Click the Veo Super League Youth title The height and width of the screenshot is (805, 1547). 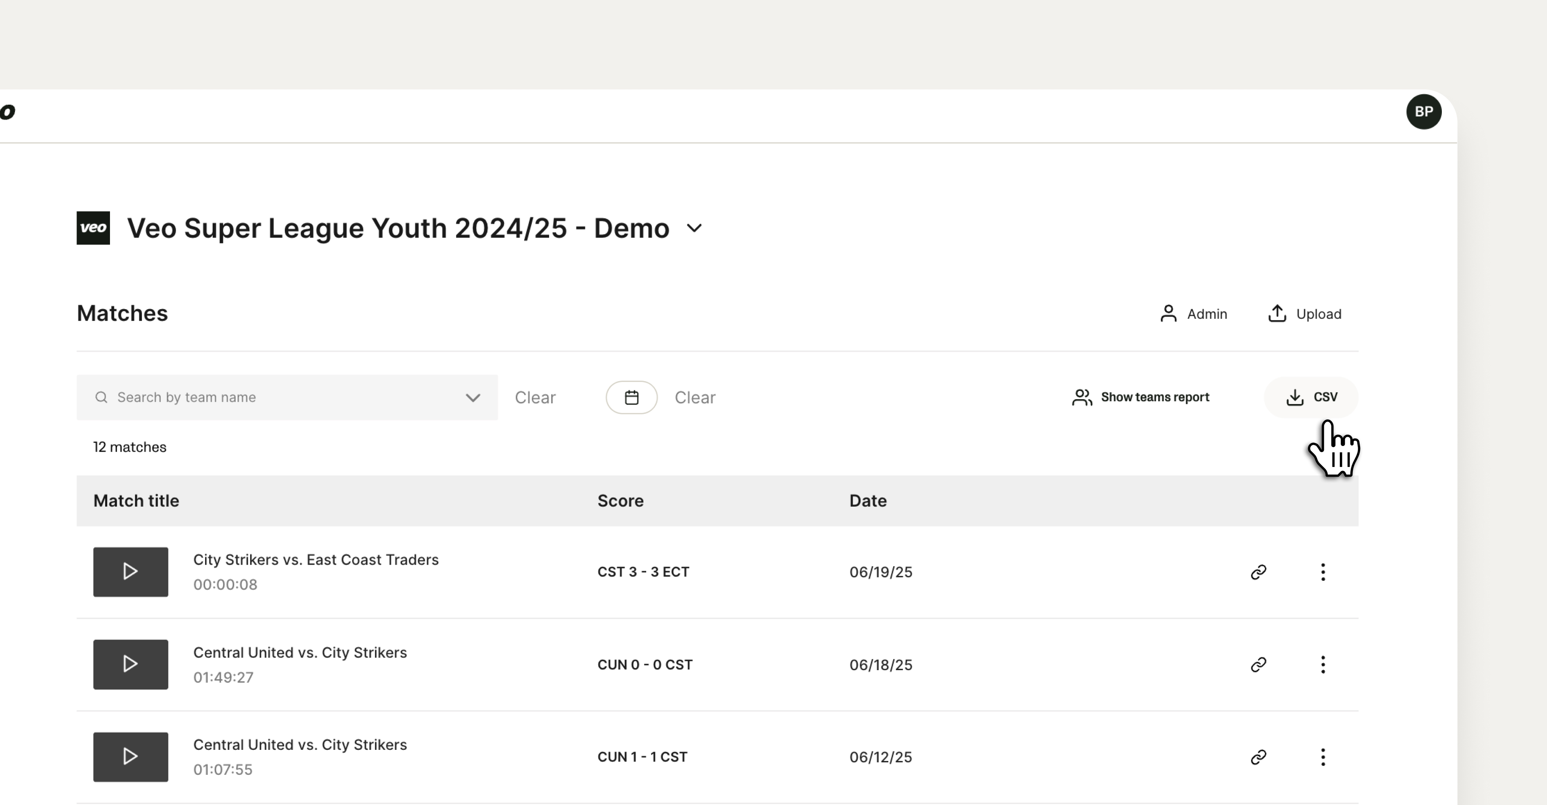click(398, 228)
